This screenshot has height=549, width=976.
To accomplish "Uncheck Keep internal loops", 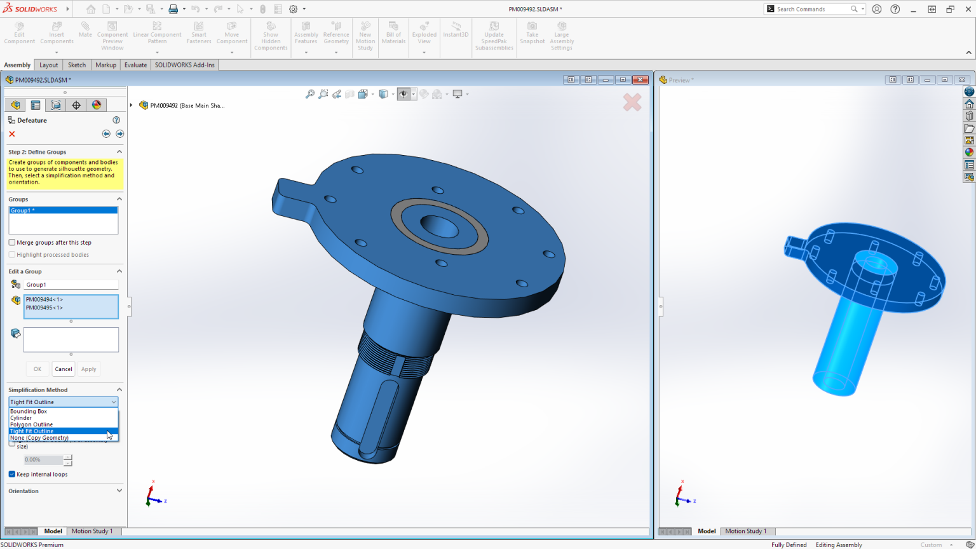I will click(x=11, y=474).
